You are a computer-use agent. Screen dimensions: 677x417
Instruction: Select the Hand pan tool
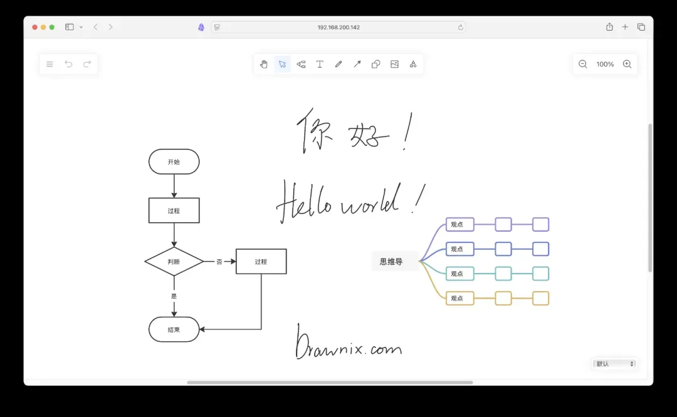pos(264,64)
